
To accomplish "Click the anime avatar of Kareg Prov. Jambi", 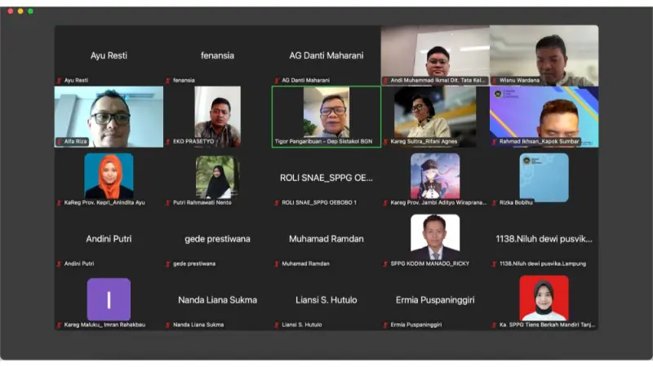I will [434, 175].
